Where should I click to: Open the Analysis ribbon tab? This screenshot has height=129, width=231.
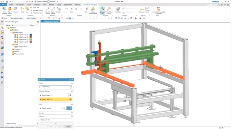37,5
